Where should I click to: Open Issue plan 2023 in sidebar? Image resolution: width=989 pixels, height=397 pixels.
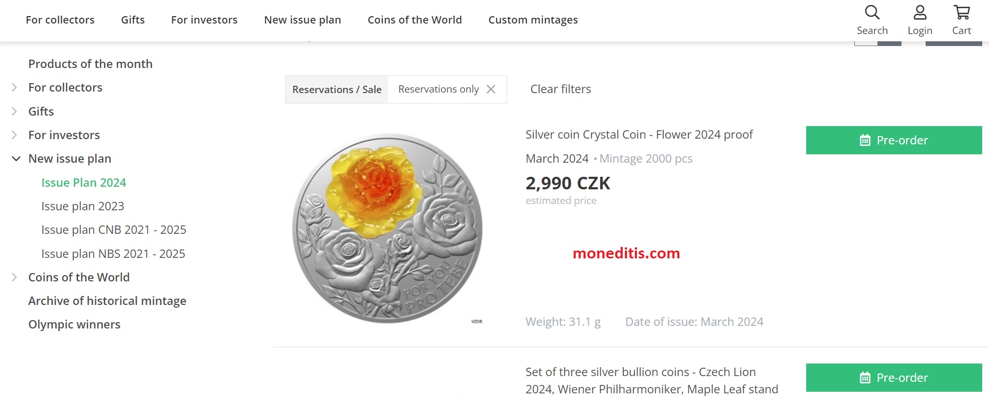pyautogui.click(x=83, y=206)
